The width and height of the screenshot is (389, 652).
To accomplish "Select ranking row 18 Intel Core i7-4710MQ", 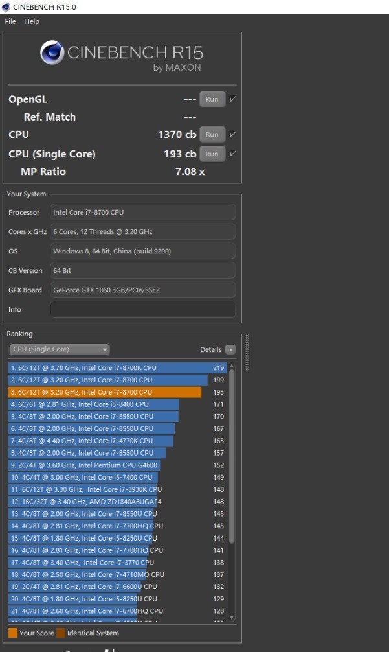I will click(118, 574).
